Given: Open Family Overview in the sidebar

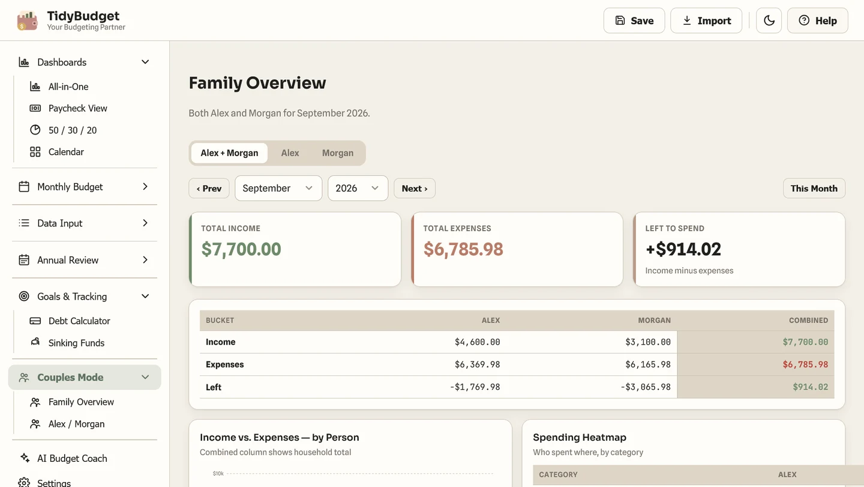Looking at the screenshot, I should click(81, 402).
